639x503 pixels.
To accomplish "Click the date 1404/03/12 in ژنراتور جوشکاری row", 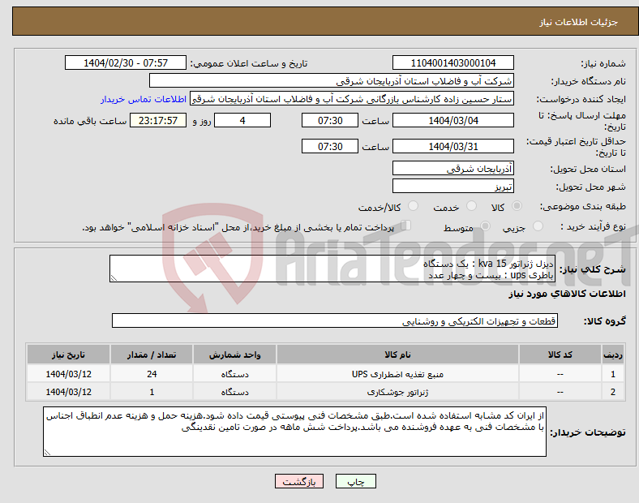I will (x=68, y=392).
